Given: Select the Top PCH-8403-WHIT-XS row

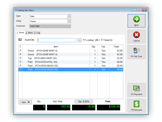Looking at the screenshot, I should 71,58.
